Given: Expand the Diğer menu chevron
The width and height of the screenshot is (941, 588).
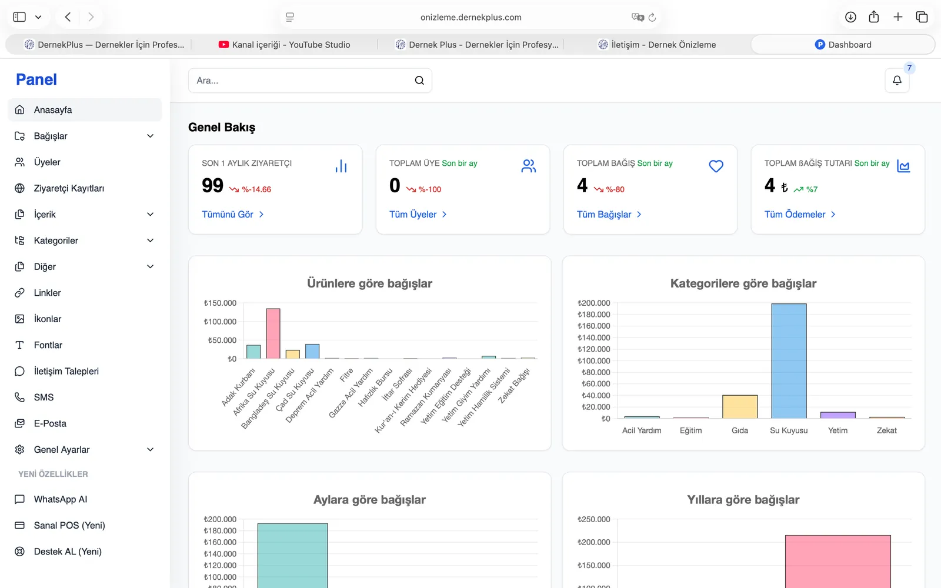Looking at the screenshot, I should (151, 267).
